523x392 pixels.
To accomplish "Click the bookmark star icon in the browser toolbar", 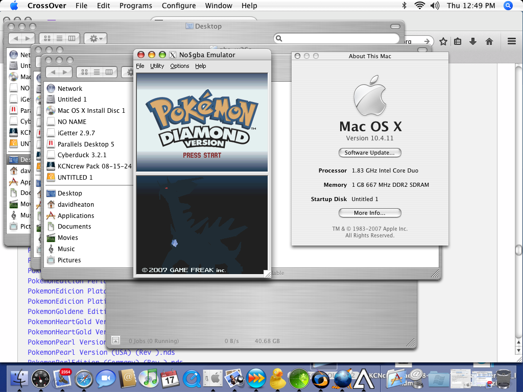I will click(x=443, y=41).
